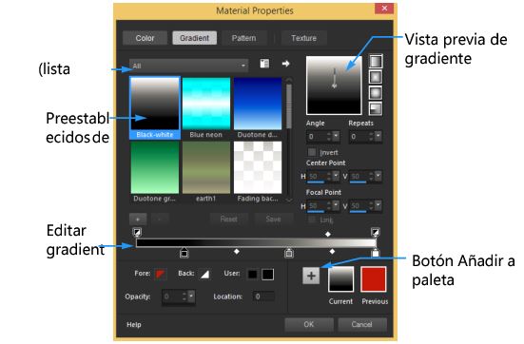Open the All category dropdown
This screenshot has height=344, width=524.
tap(189, 66)
